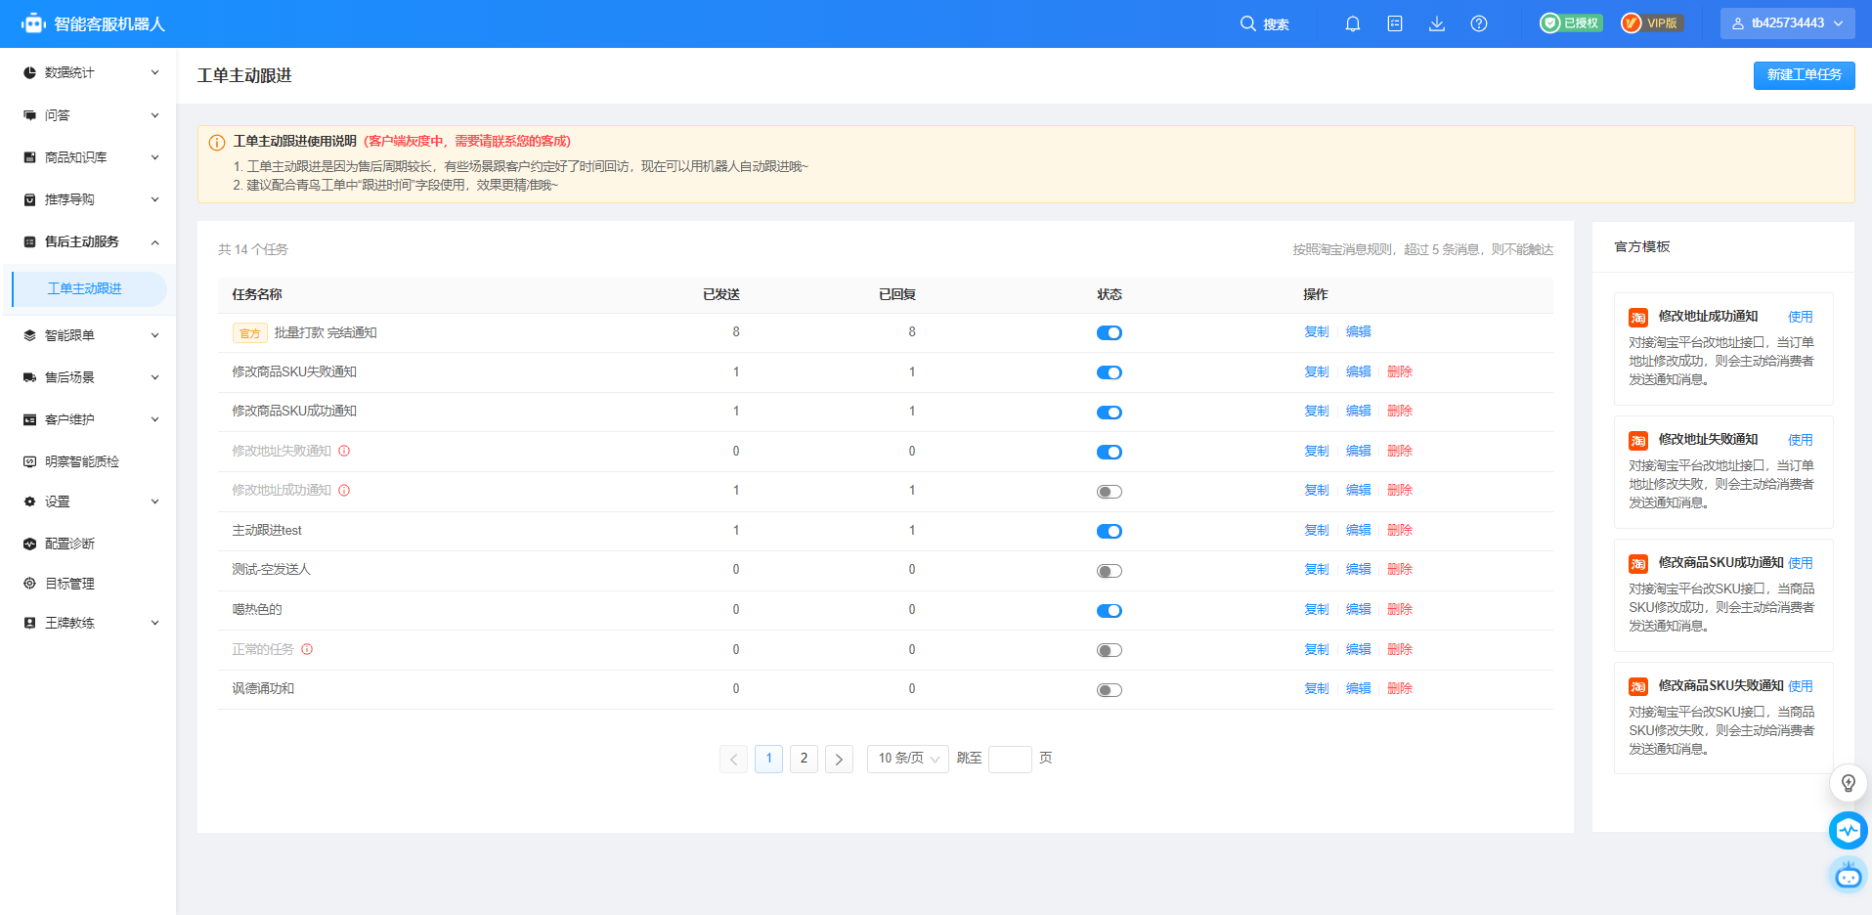This screenshot has height=915, width=1872.
Task: Enable switch for 修改地址成功通知 task row
Action: tap(1109, 492)
